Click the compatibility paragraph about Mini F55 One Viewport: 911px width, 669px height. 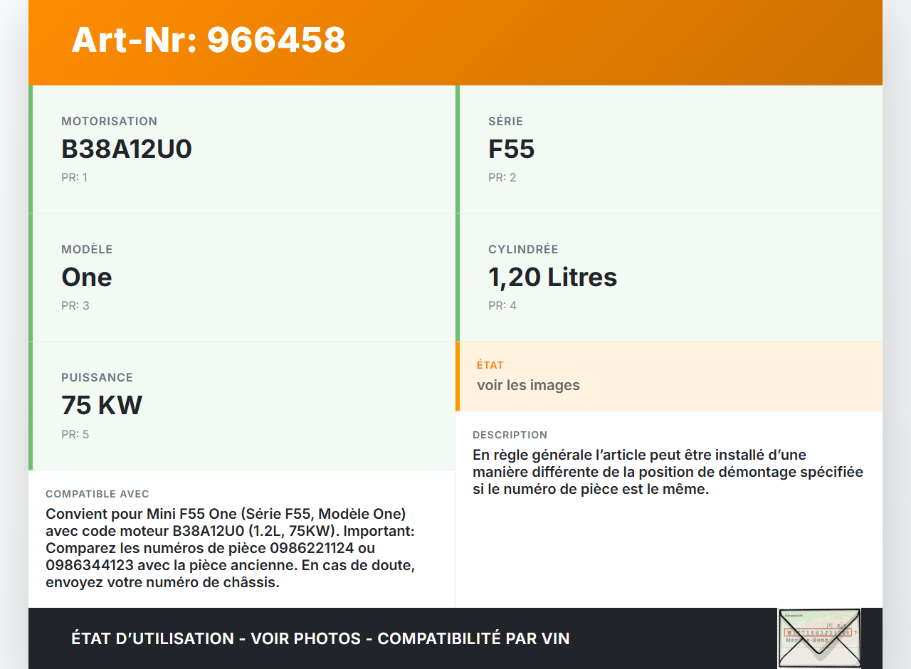click(x=231, y=548)
